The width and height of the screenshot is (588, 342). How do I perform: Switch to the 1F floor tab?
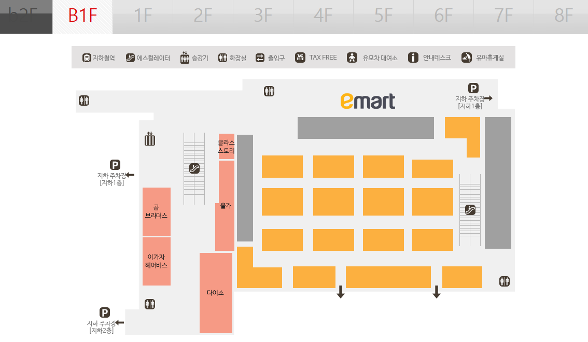143,17
